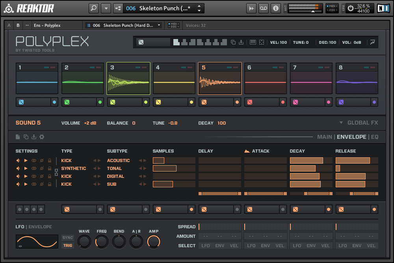The image size is (394, 263).
Task: Step through presets with header up/down arrows
Action: (x=199, y=8)
